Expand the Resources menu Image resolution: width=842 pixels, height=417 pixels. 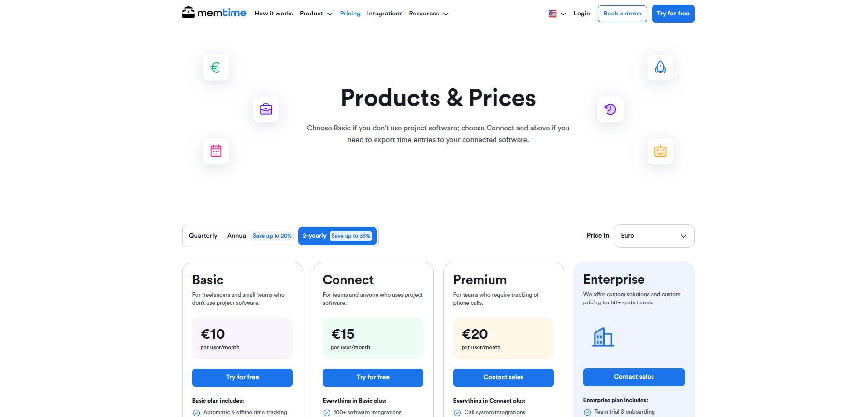coord(429,14)
